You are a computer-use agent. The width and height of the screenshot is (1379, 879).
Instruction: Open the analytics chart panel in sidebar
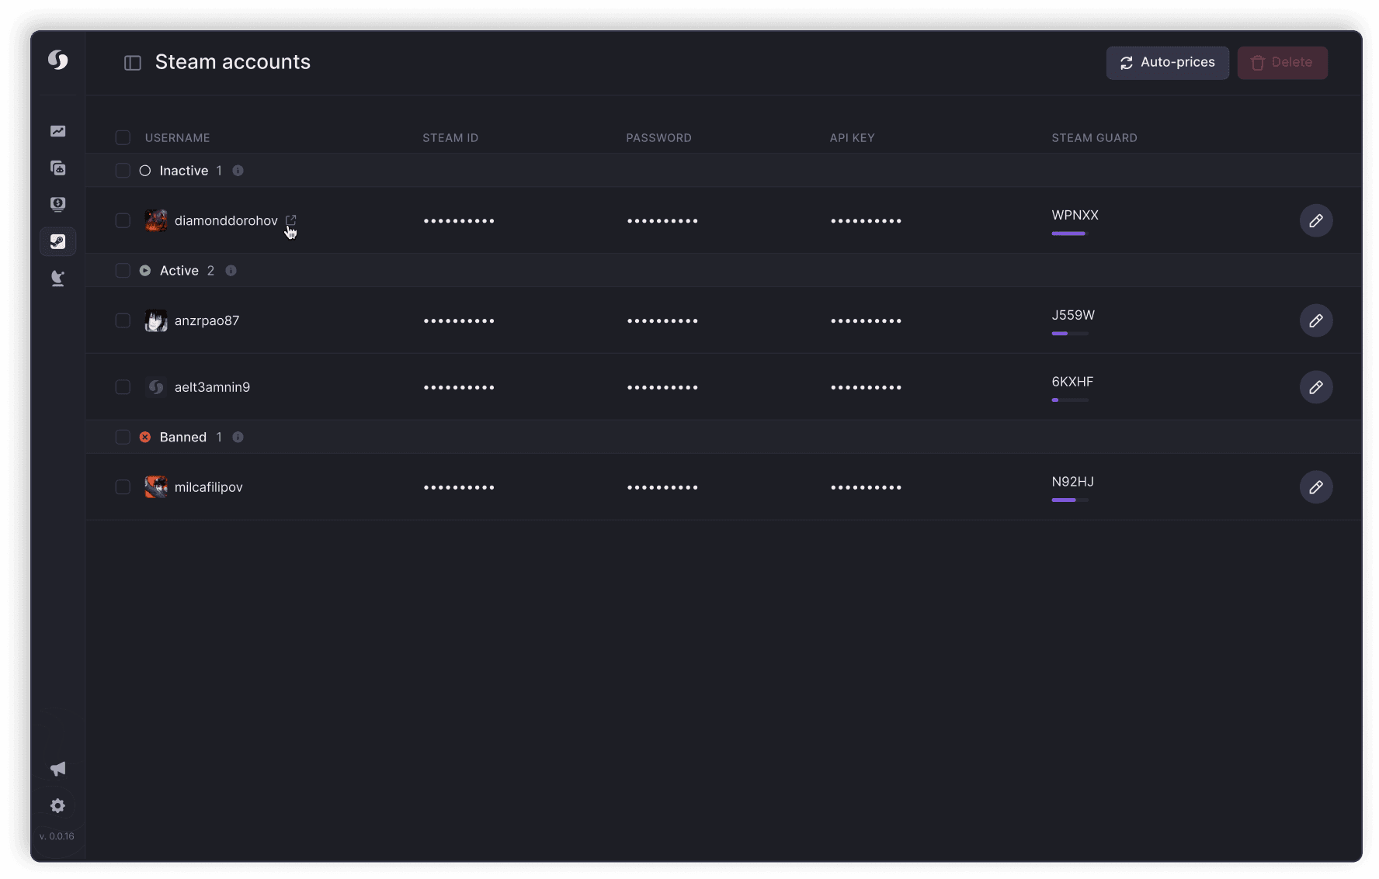(57, 131)
